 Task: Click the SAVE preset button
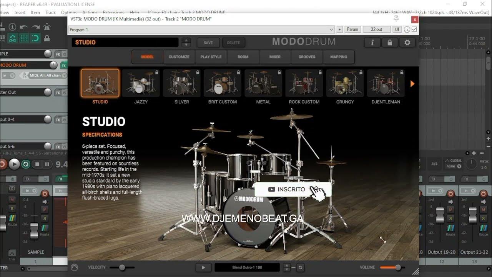click(208, 43)
